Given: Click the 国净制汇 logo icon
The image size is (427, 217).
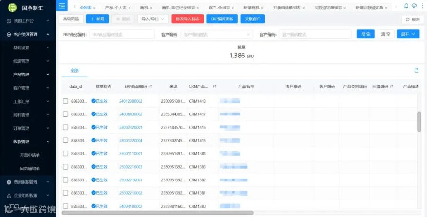Looking at the screenshot, I should [12, 8].
